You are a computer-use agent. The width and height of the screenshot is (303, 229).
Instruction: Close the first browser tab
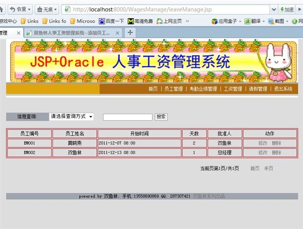19,33
